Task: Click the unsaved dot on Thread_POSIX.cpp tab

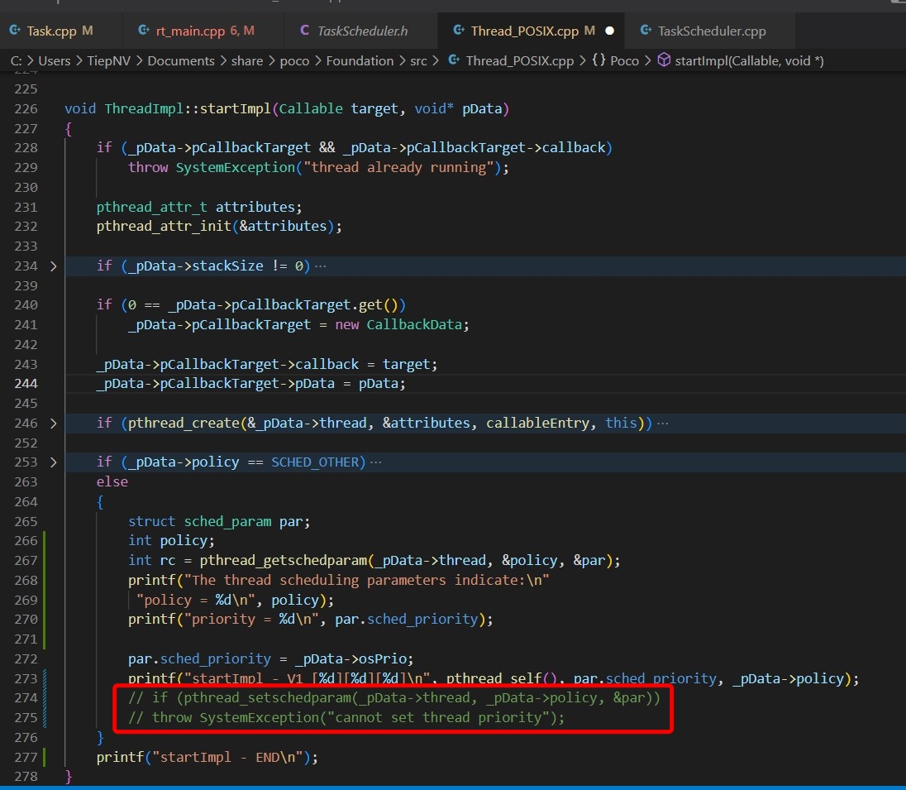Action: 609,31
